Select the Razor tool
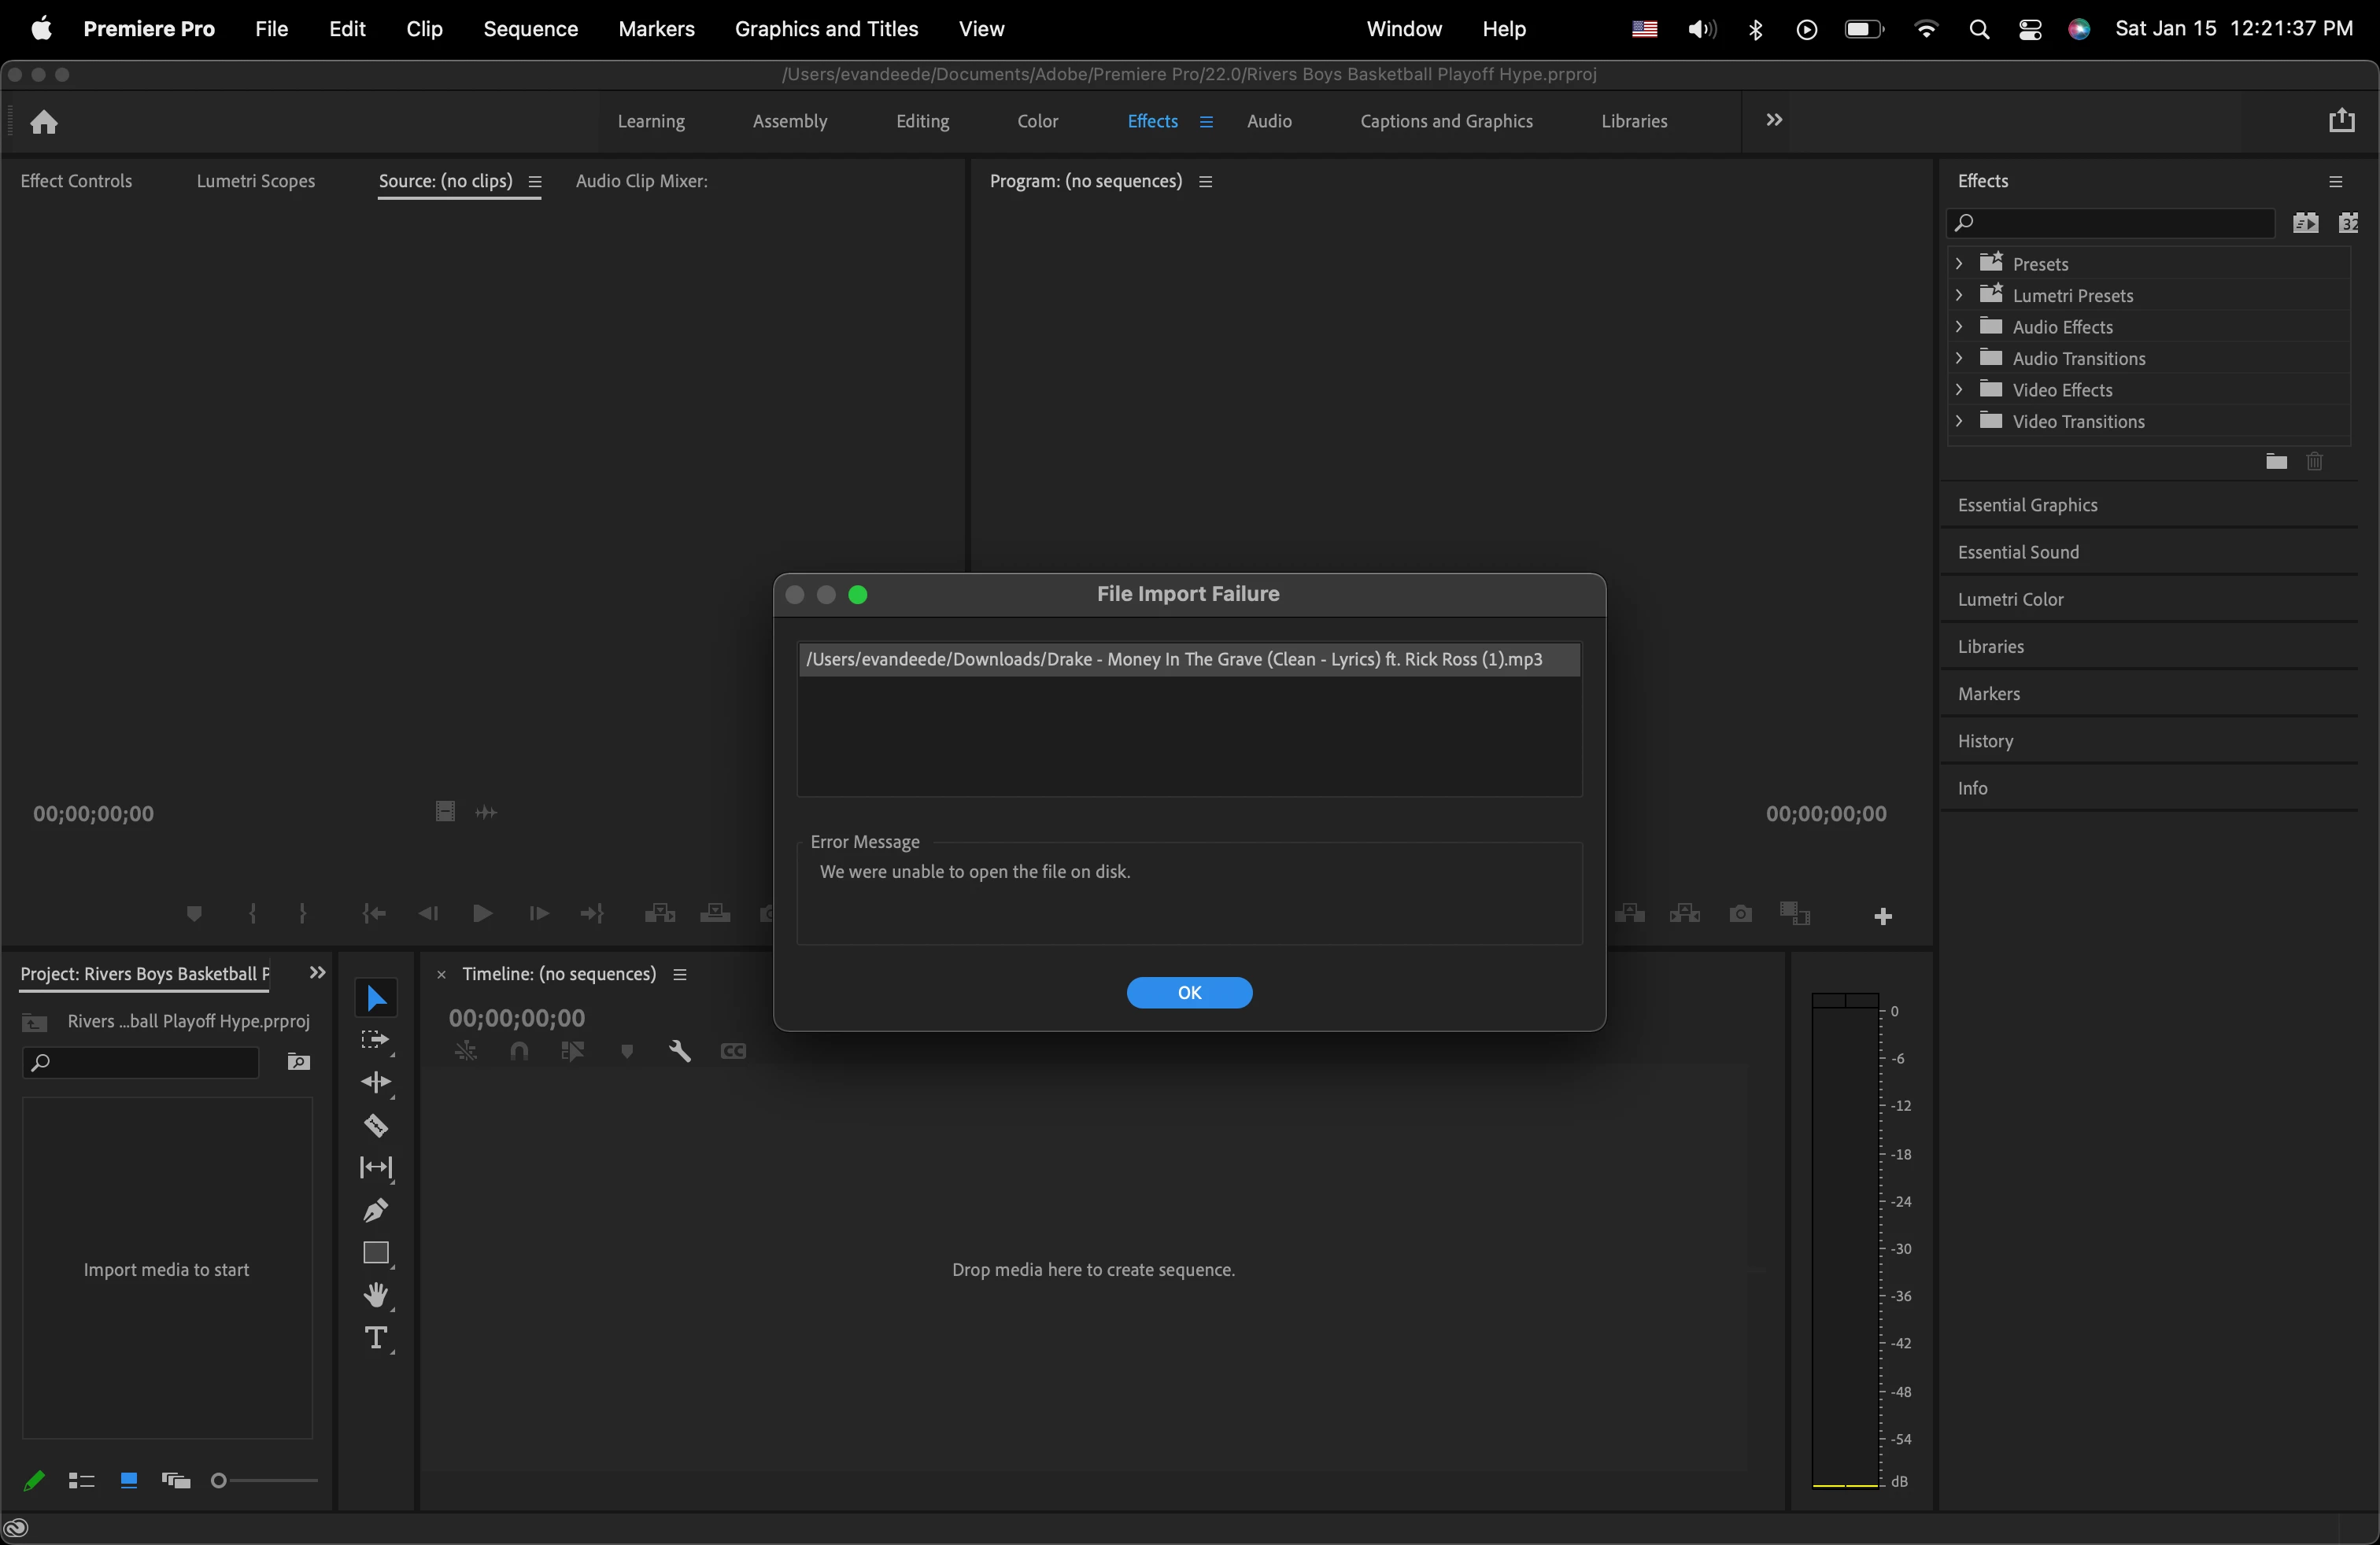This screenshot has width=2380, height=1545. [376, 1125]
